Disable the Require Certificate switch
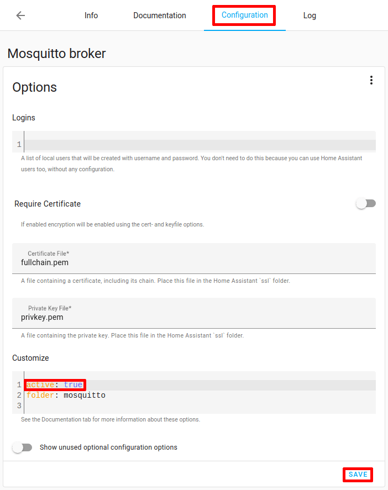Screen dimensions: 388x490 click(365, 203)
